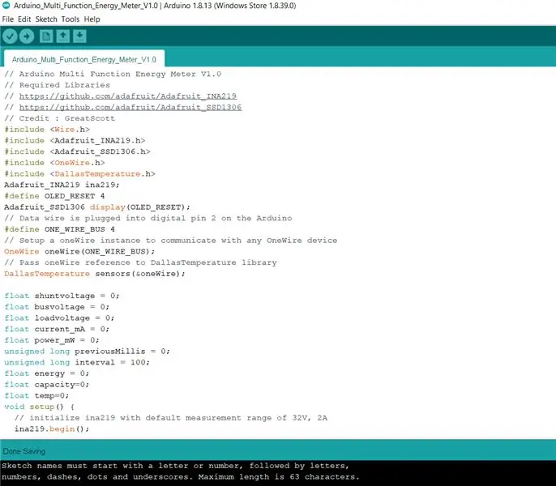Click the '#define OLED_RESET 4' line
The height and width of the screenshot is (486, 556).
click(54, 196)
